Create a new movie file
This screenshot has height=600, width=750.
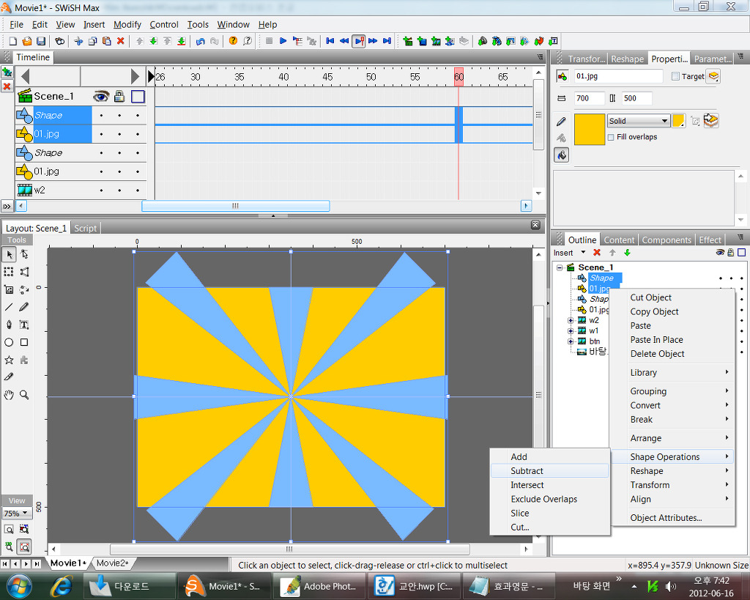pyautogui.click(x=13, y=41)
